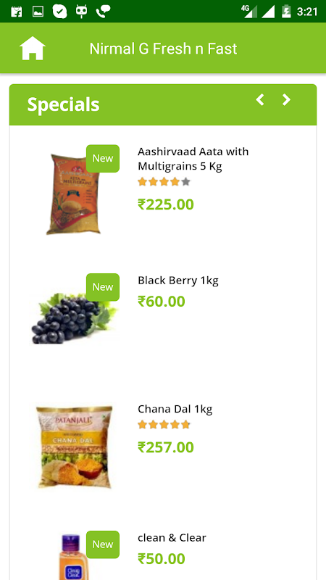Click the Specials section heading
The width and height of the screenshot is (326, 580).
point(63,104)
